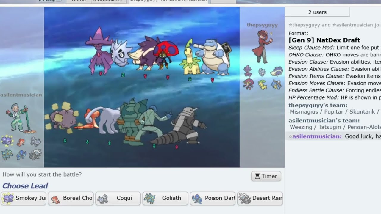Click Excadrill icon in left team sidebar
Screen dimensions: 381x214
click(35, 155)
